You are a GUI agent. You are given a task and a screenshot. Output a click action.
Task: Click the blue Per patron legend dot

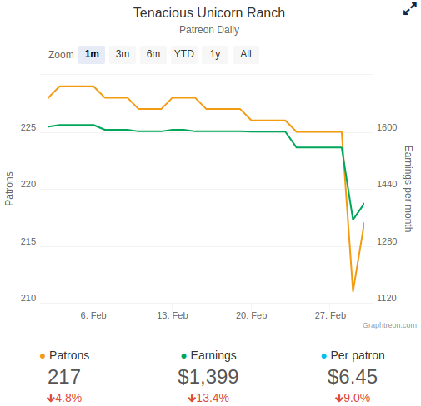tap(323, 356)
